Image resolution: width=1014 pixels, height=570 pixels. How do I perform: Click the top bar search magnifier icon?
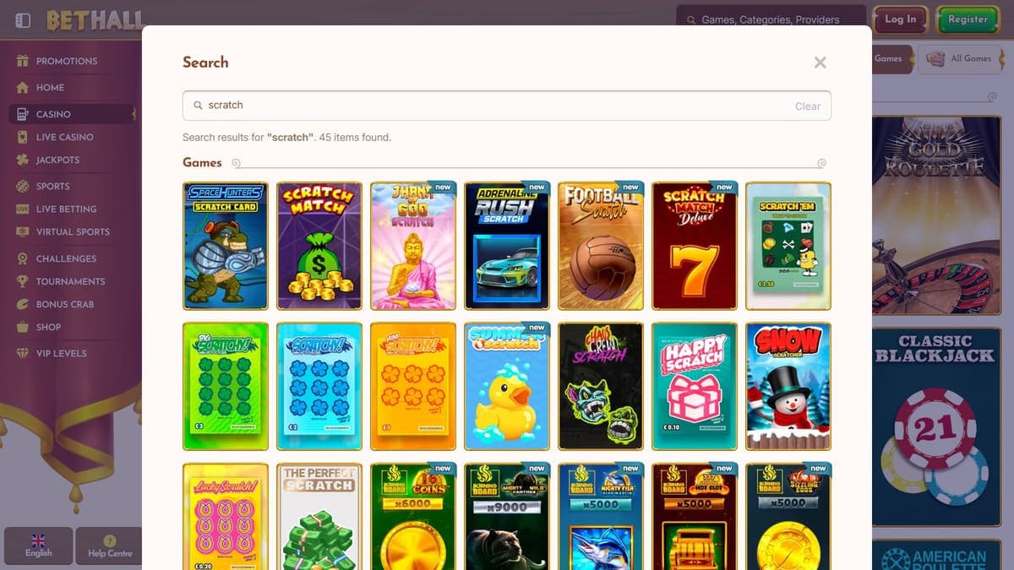[x=691, y=19]
